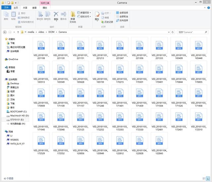Select Macintosh HD (D:) in sidebar
The width and height of the screenshot is (212, 182).
point(18,115)
